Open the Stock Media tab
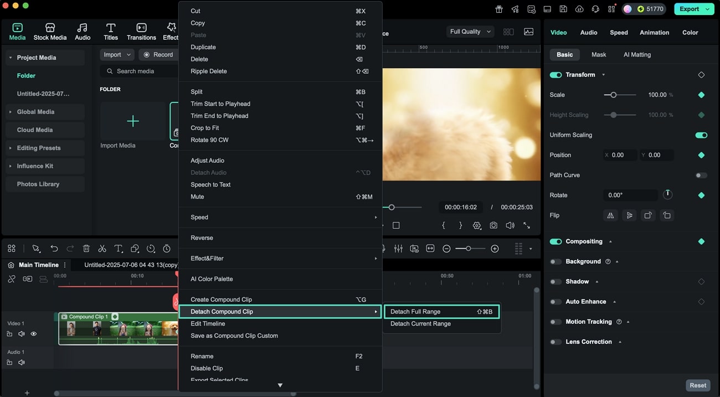Image resolution: width=720 pixels, height=397 pixels. coord(50,32)
